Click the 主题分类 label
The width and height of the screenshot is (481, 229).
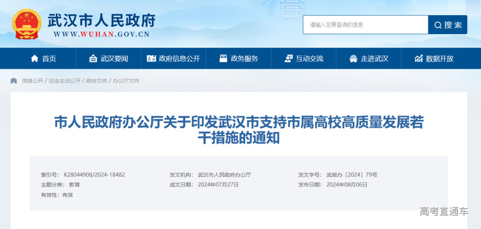click(53, 185)
